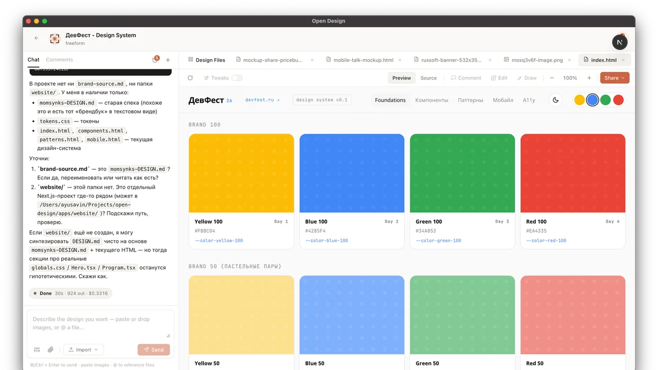The height and width of the screenshot is (370, 658).
Task: Switch to the mobile-talk-mockup.html tab
Action: 363,60
